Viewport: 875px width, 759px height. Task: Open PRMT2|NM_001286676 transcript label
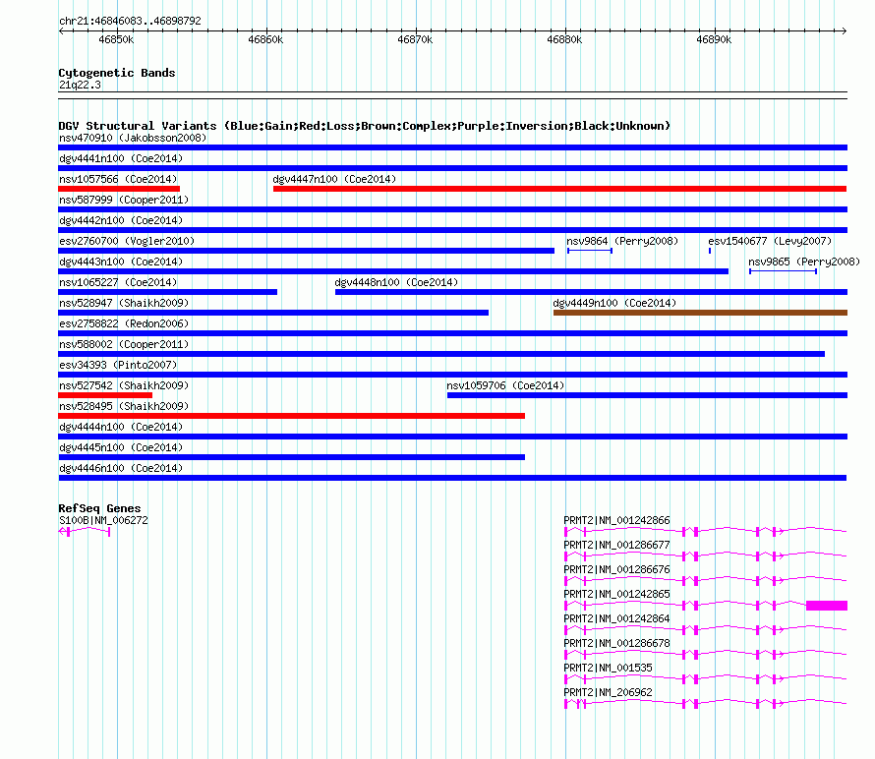616,569
